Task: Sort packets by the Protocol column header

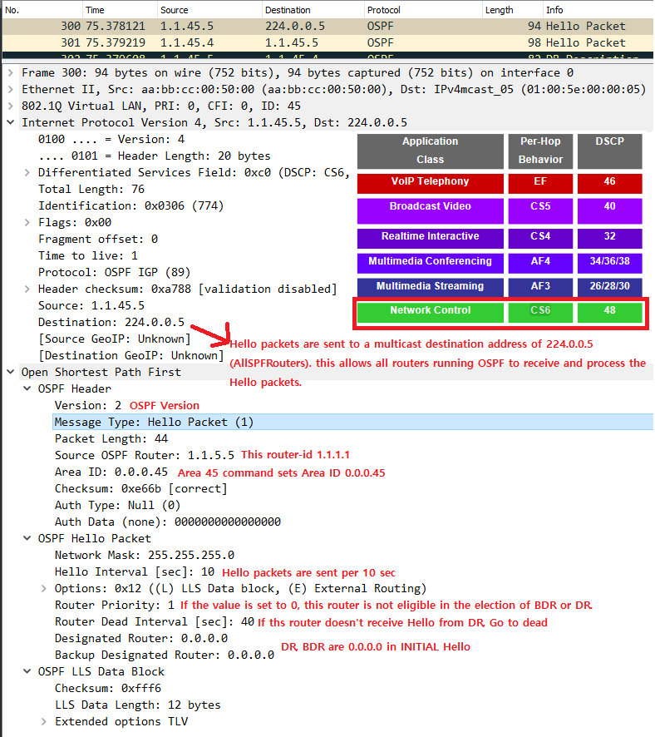Action: pyautogui.click(x=424, y=10)
